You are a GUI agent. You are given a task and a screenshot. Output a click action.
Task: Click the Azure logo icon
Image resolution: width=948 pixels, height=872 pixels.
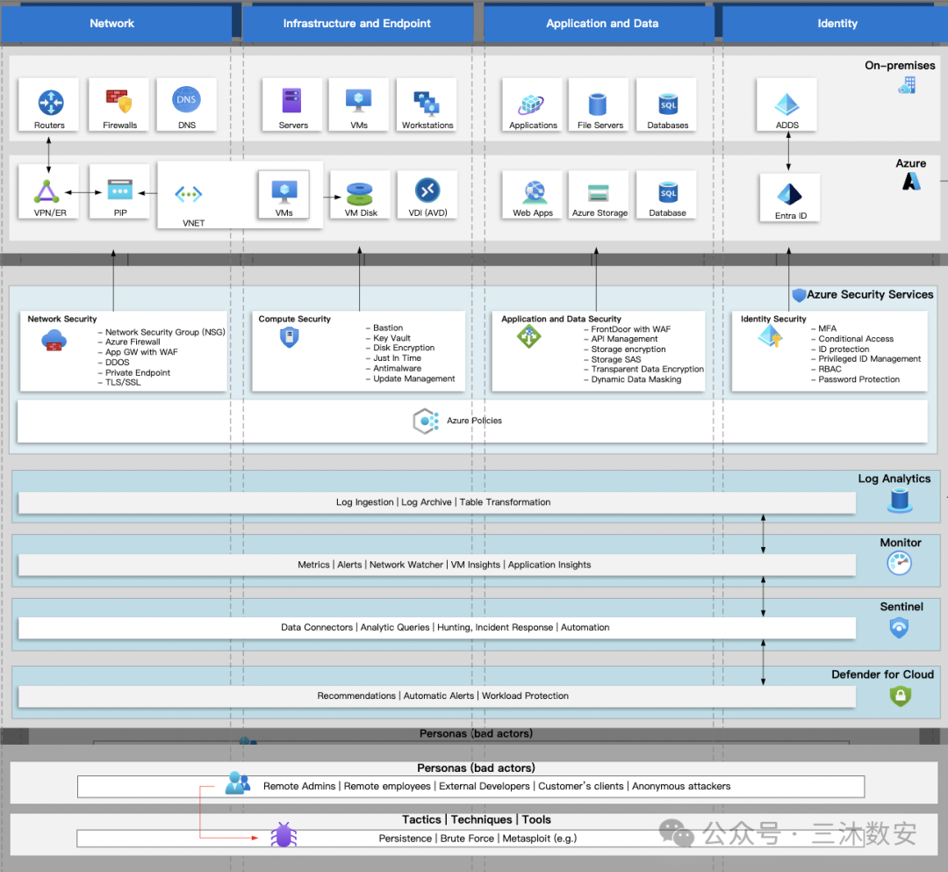(911, 181)
